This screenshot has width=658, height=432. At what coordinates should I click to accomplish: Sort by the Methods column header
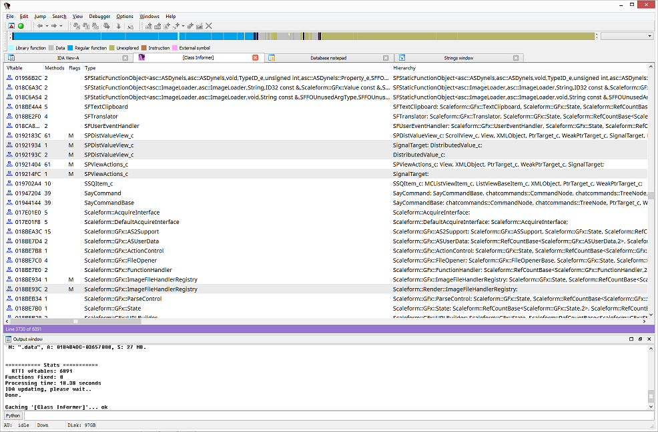click(x=55, y=68)
